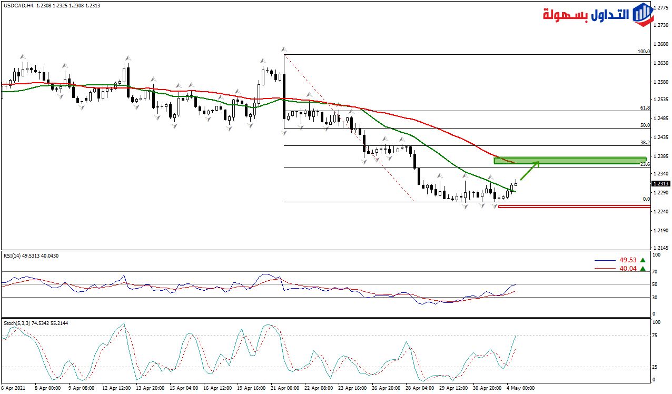
Task: Click the Fibonacci 100.0 level label
Action: pyautogui.click(x=644, y=52)
